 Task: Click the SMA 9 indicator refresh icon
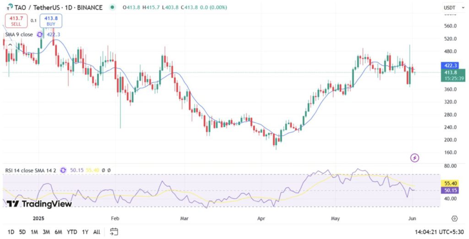[39, 34]
